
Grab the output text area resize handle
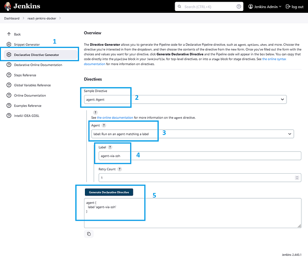point(299,226)
